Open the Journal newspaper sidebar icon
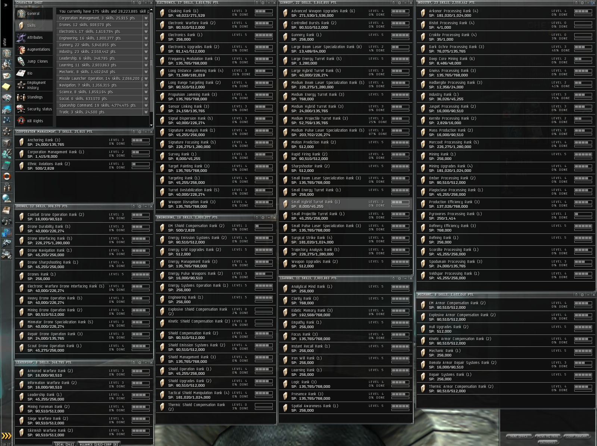 tap(6, 210)
